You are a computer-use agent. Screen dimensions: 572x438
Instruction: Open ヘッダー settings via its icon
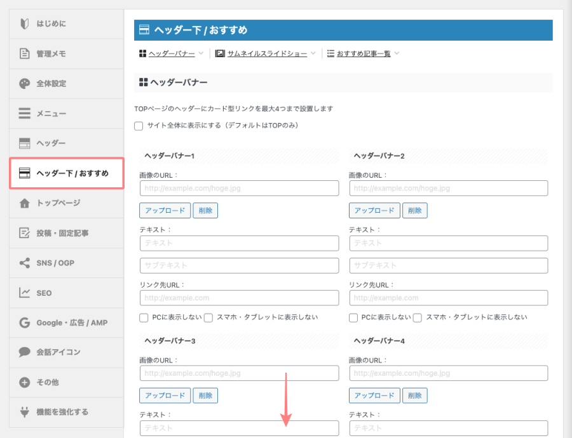(x=25, y=143)
